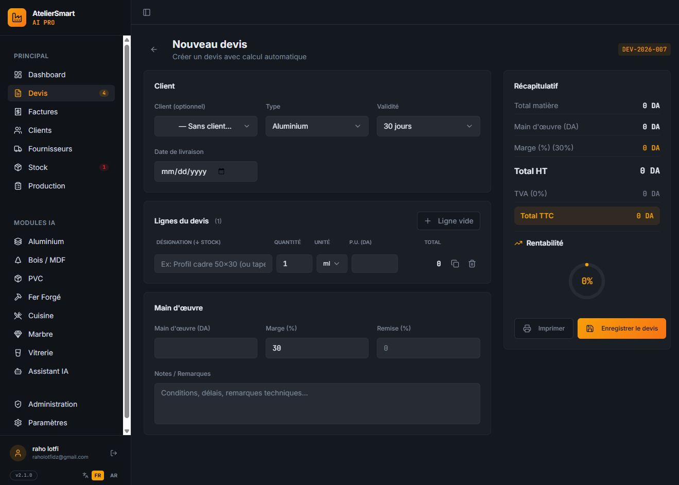Open the Validité dropdown set to 30 jours
Image resolution: width=679 pixels, height=485 pixels.
(x=428, y=126)
